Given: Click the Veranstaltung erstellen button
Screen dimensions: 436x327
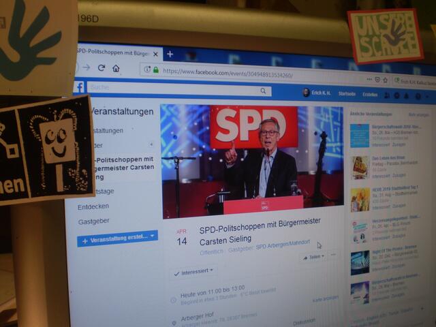Looking at the screenshot, I should pyautogui.click(x=117, y=238).
